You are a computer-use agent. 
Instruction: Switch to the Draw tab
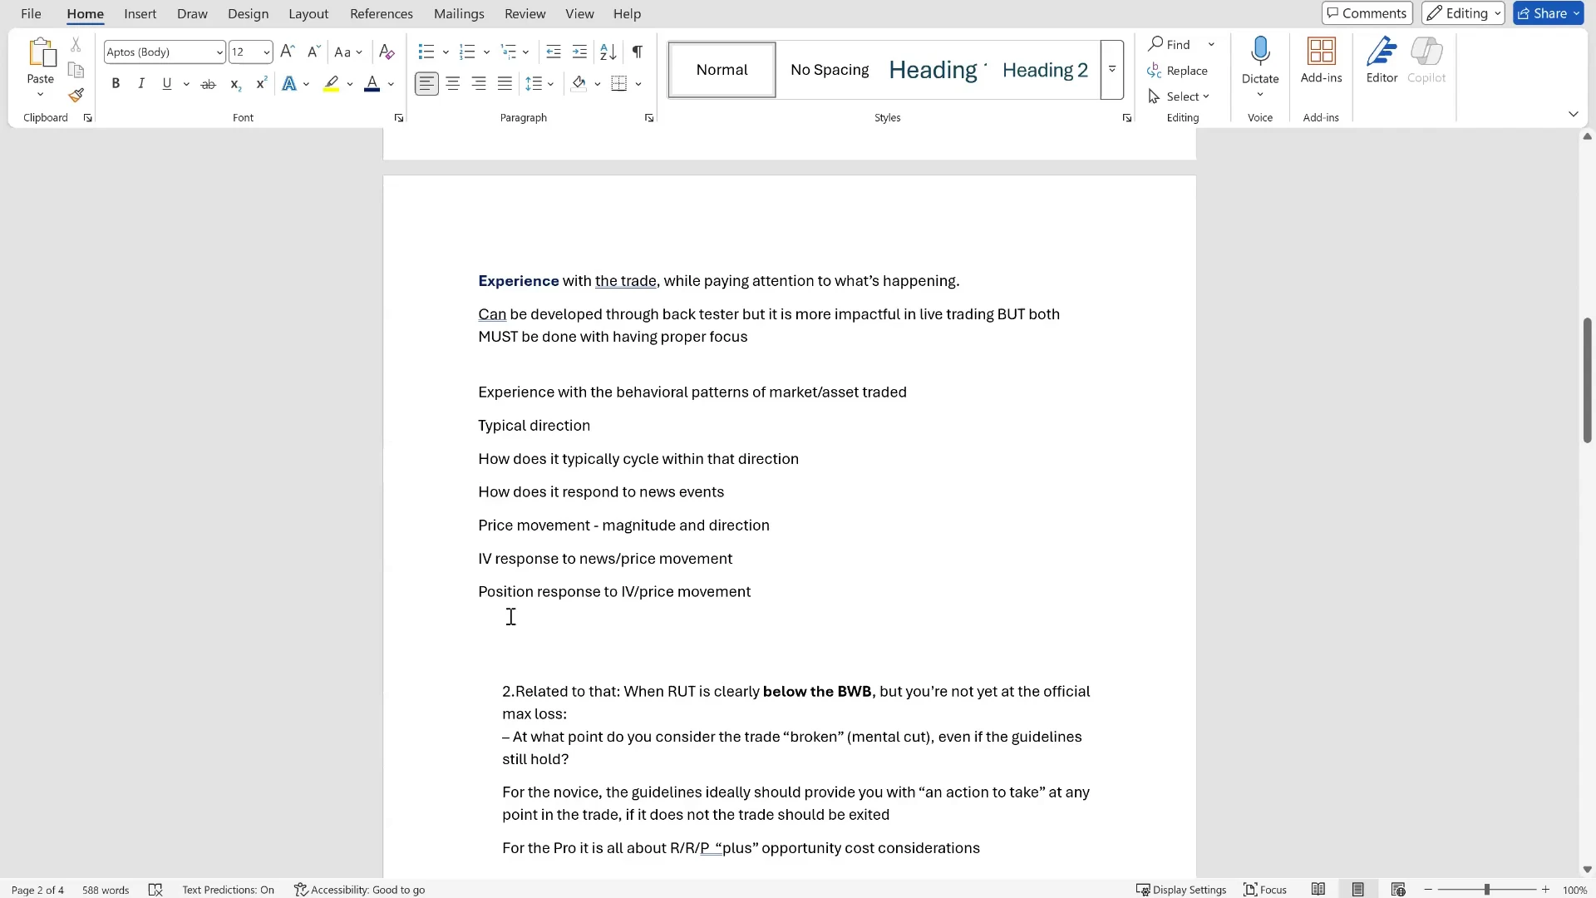coord(192,14)
